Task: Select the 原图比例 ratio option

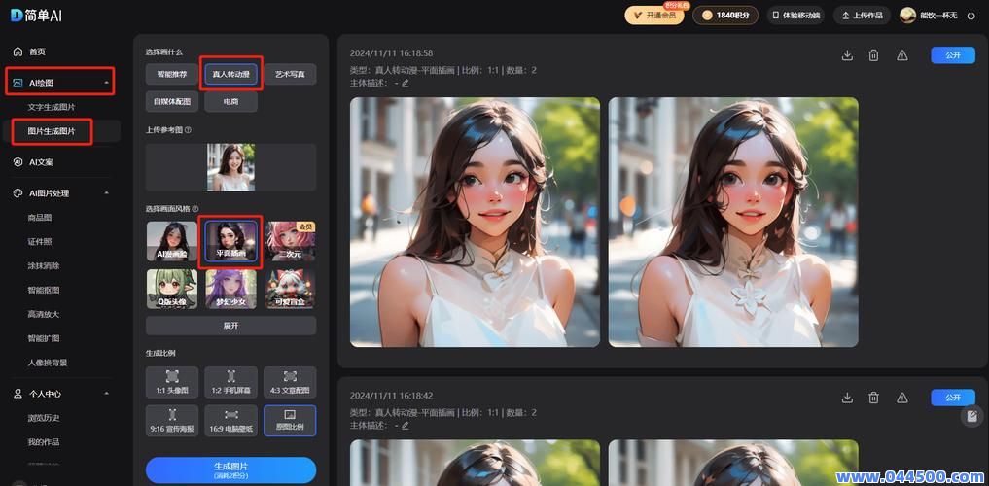Action: click(x=290, y=420)
